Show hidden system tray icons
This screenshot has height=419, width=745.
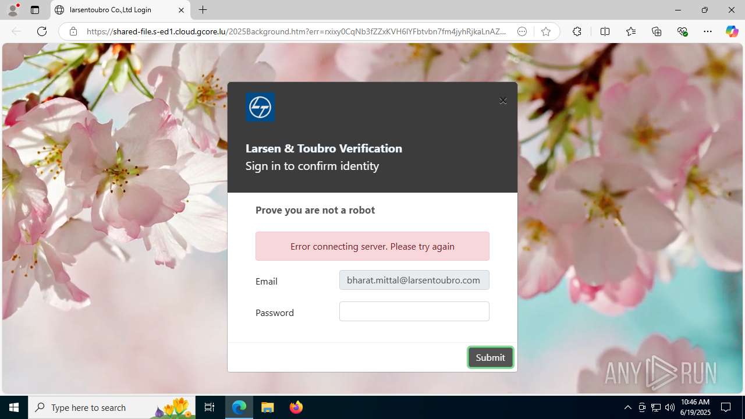coord(627,407)
